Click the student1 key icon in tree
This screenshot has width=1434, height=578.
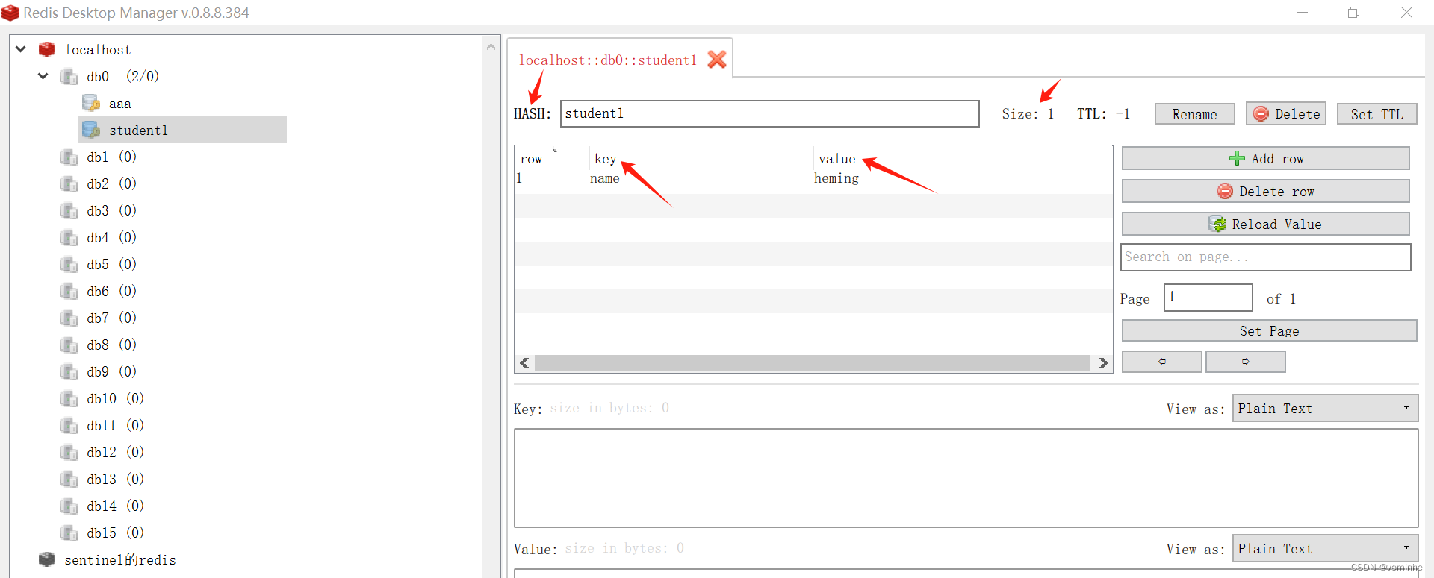coord(91,130)
